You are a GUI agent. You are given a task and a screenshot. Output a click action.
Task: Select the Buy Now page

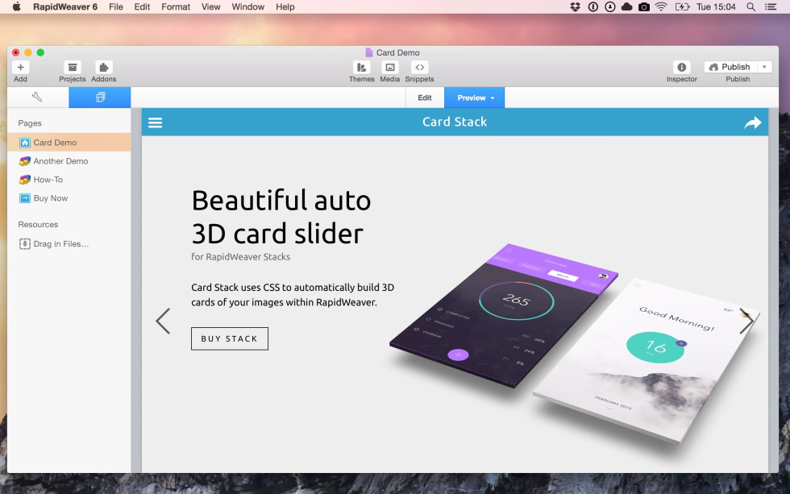pos(69,198)
